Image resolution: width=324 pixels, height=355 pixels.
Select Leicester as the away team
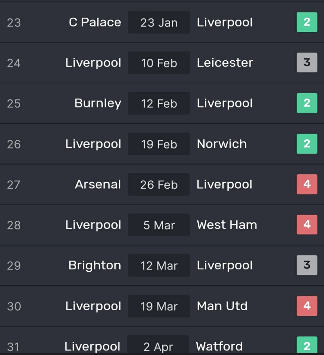pos(225,63)
